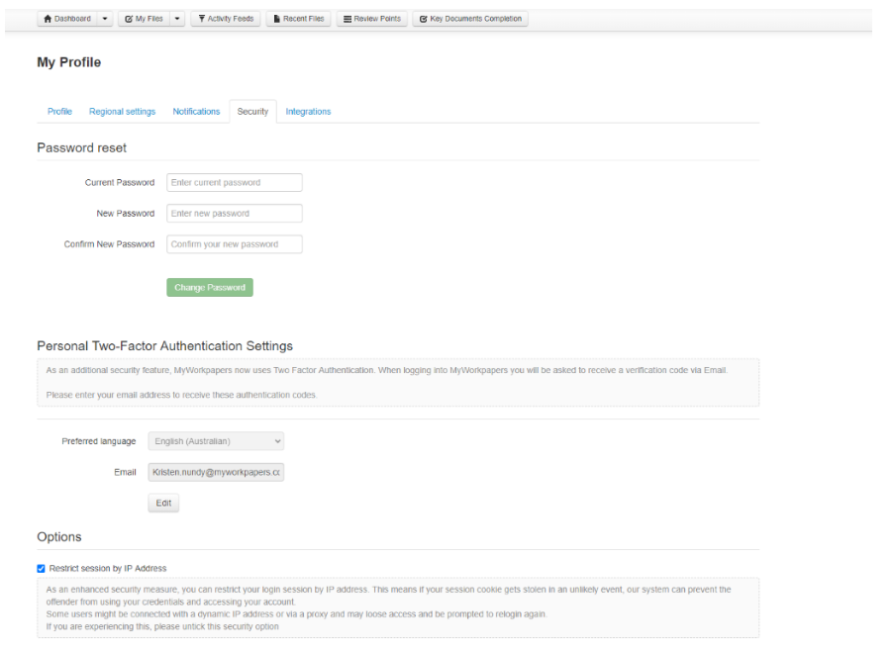894x651 pixels.
Task: Untick Restrict session by IP Address
Action: coord(42,569)
